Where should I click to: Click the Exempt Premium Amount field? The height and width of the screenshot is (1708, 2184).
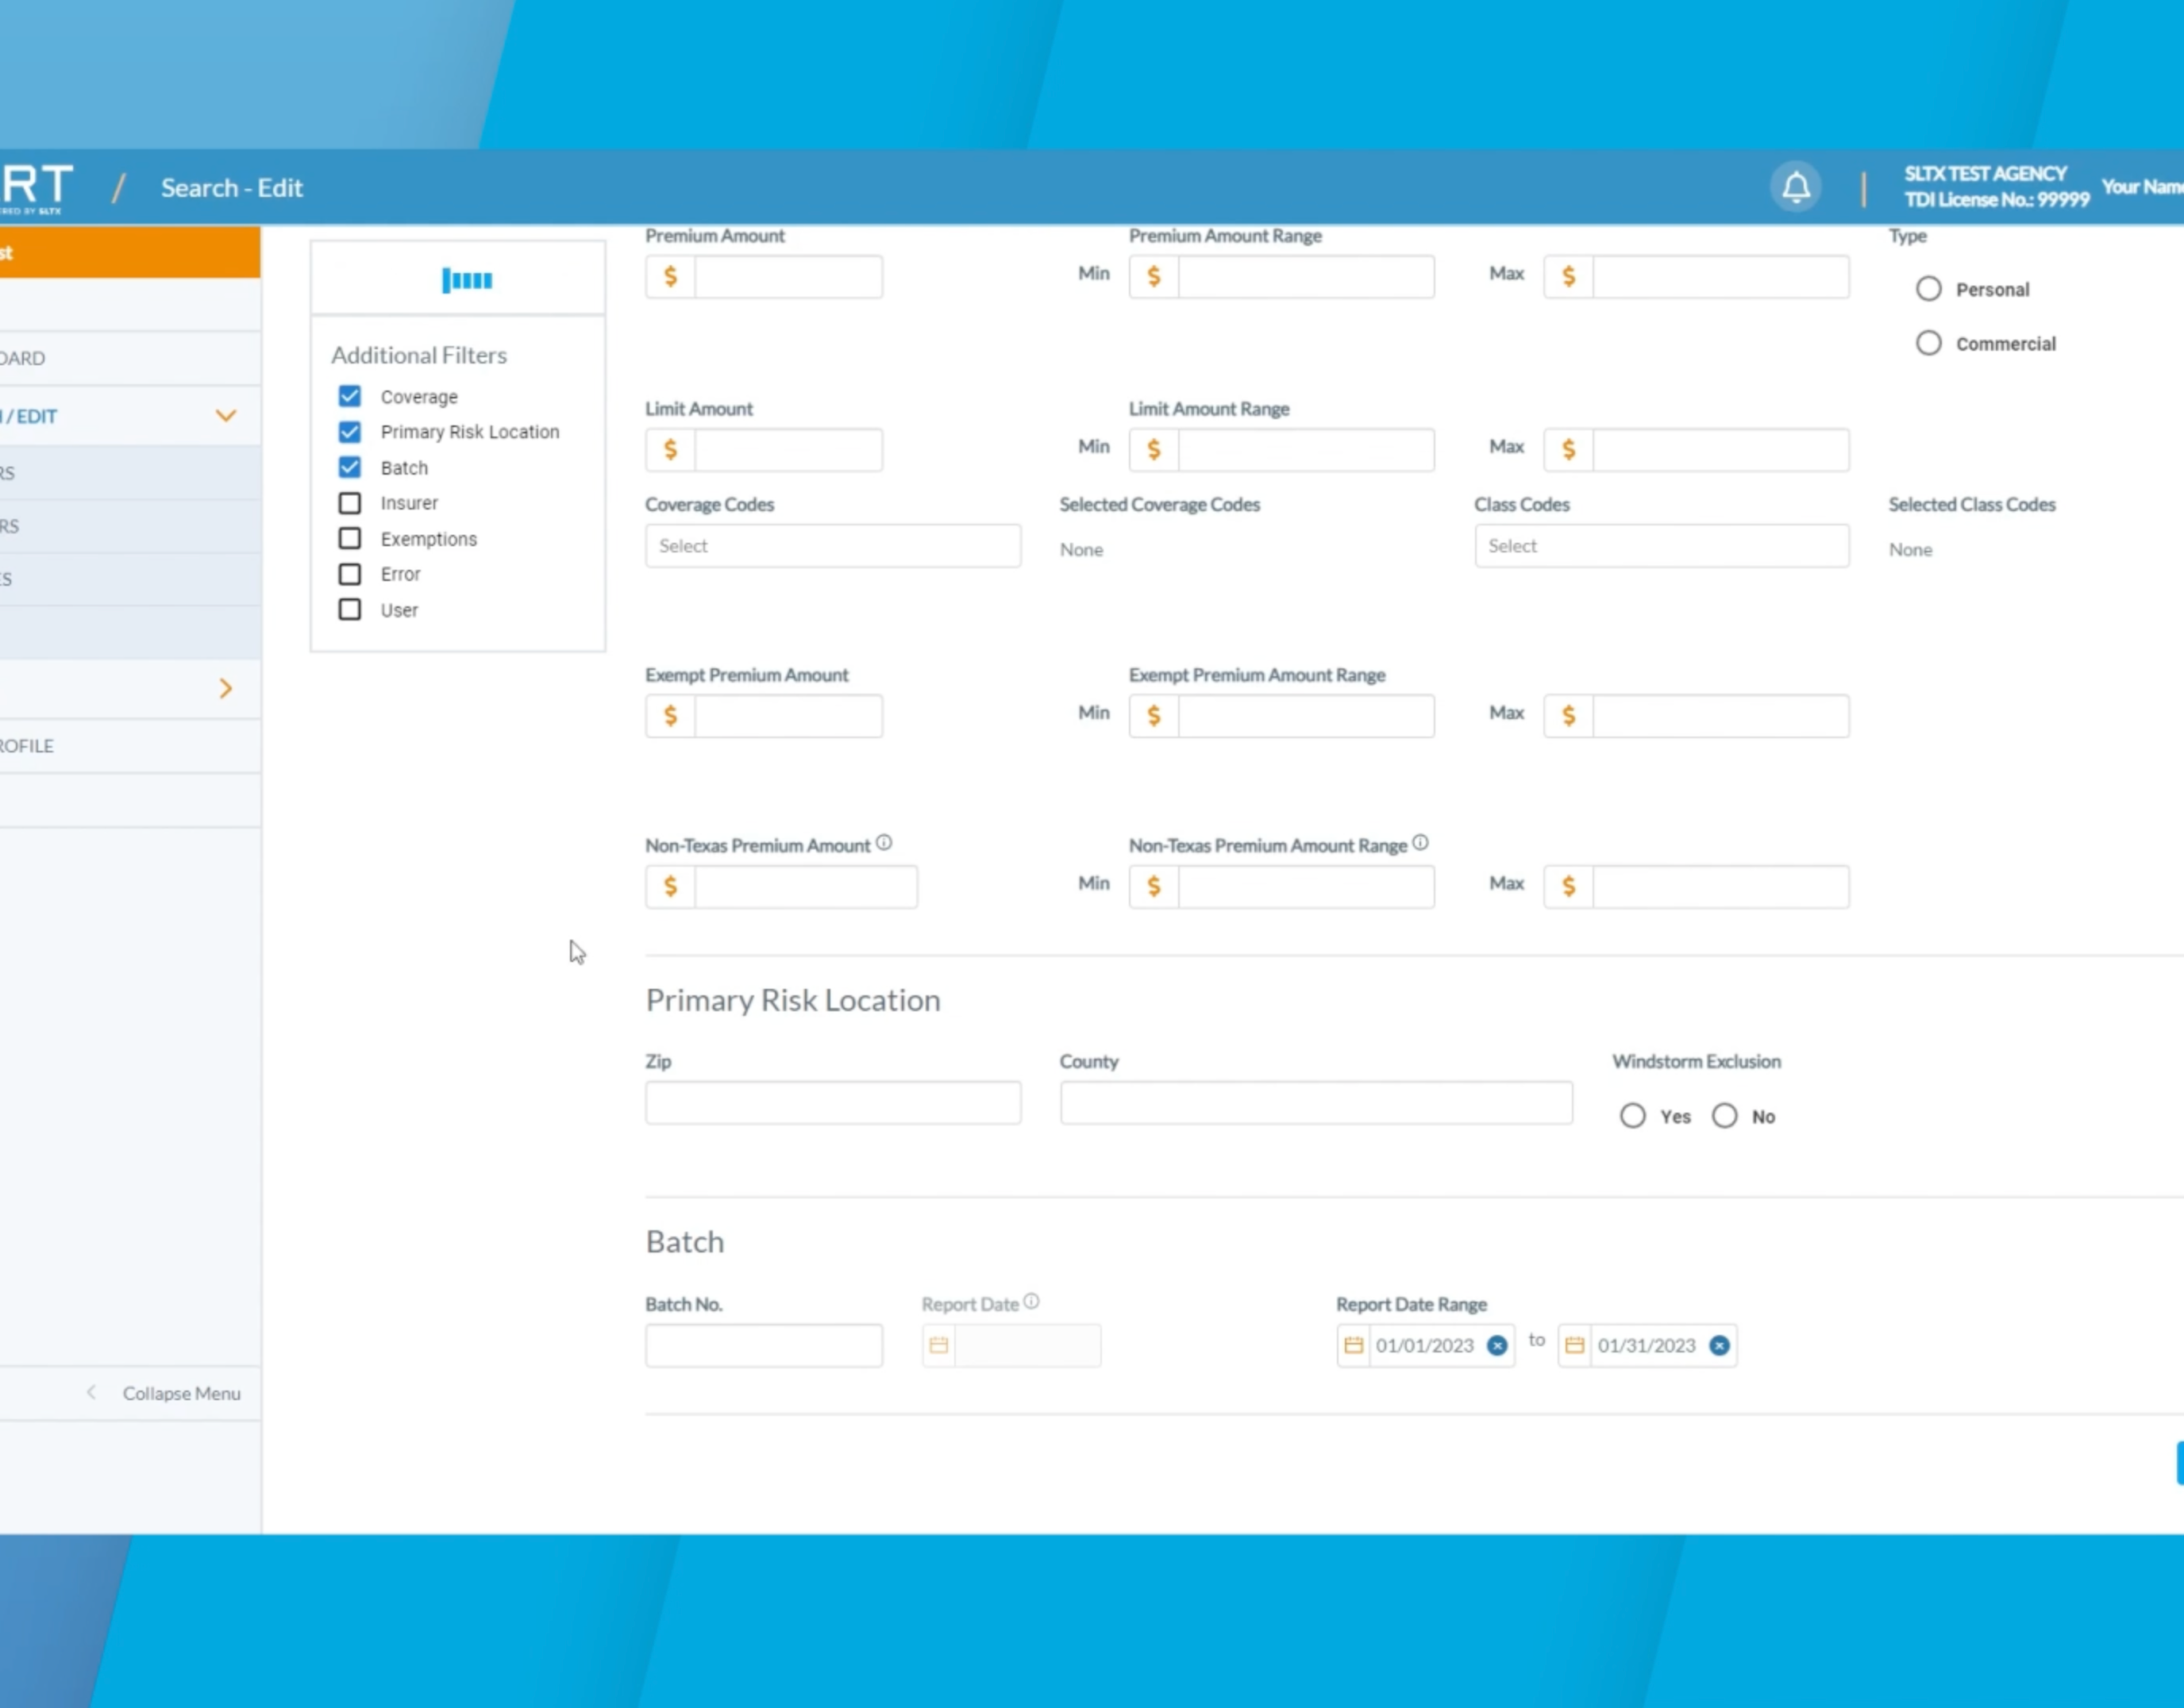pyautogui.click(x=788, y=716)
